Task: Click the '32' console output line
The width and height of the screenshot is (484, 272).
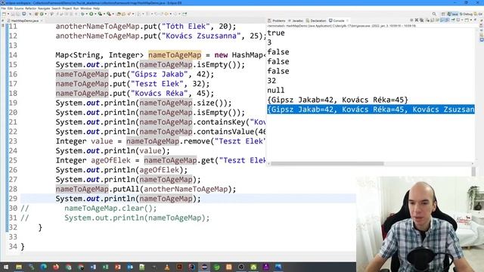Action: (271, 81)
